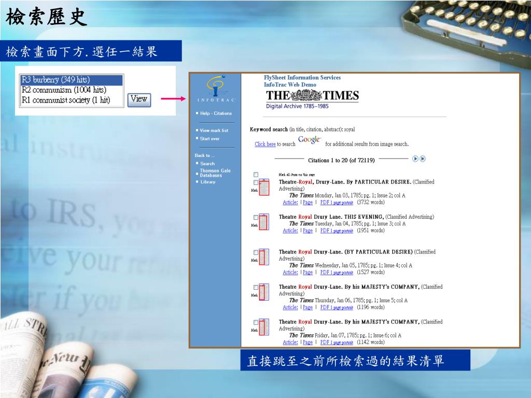The height and width of the screenshot is (398, 531).
Task: Jump to last citations page arrow
Action: tap(423, 159)
